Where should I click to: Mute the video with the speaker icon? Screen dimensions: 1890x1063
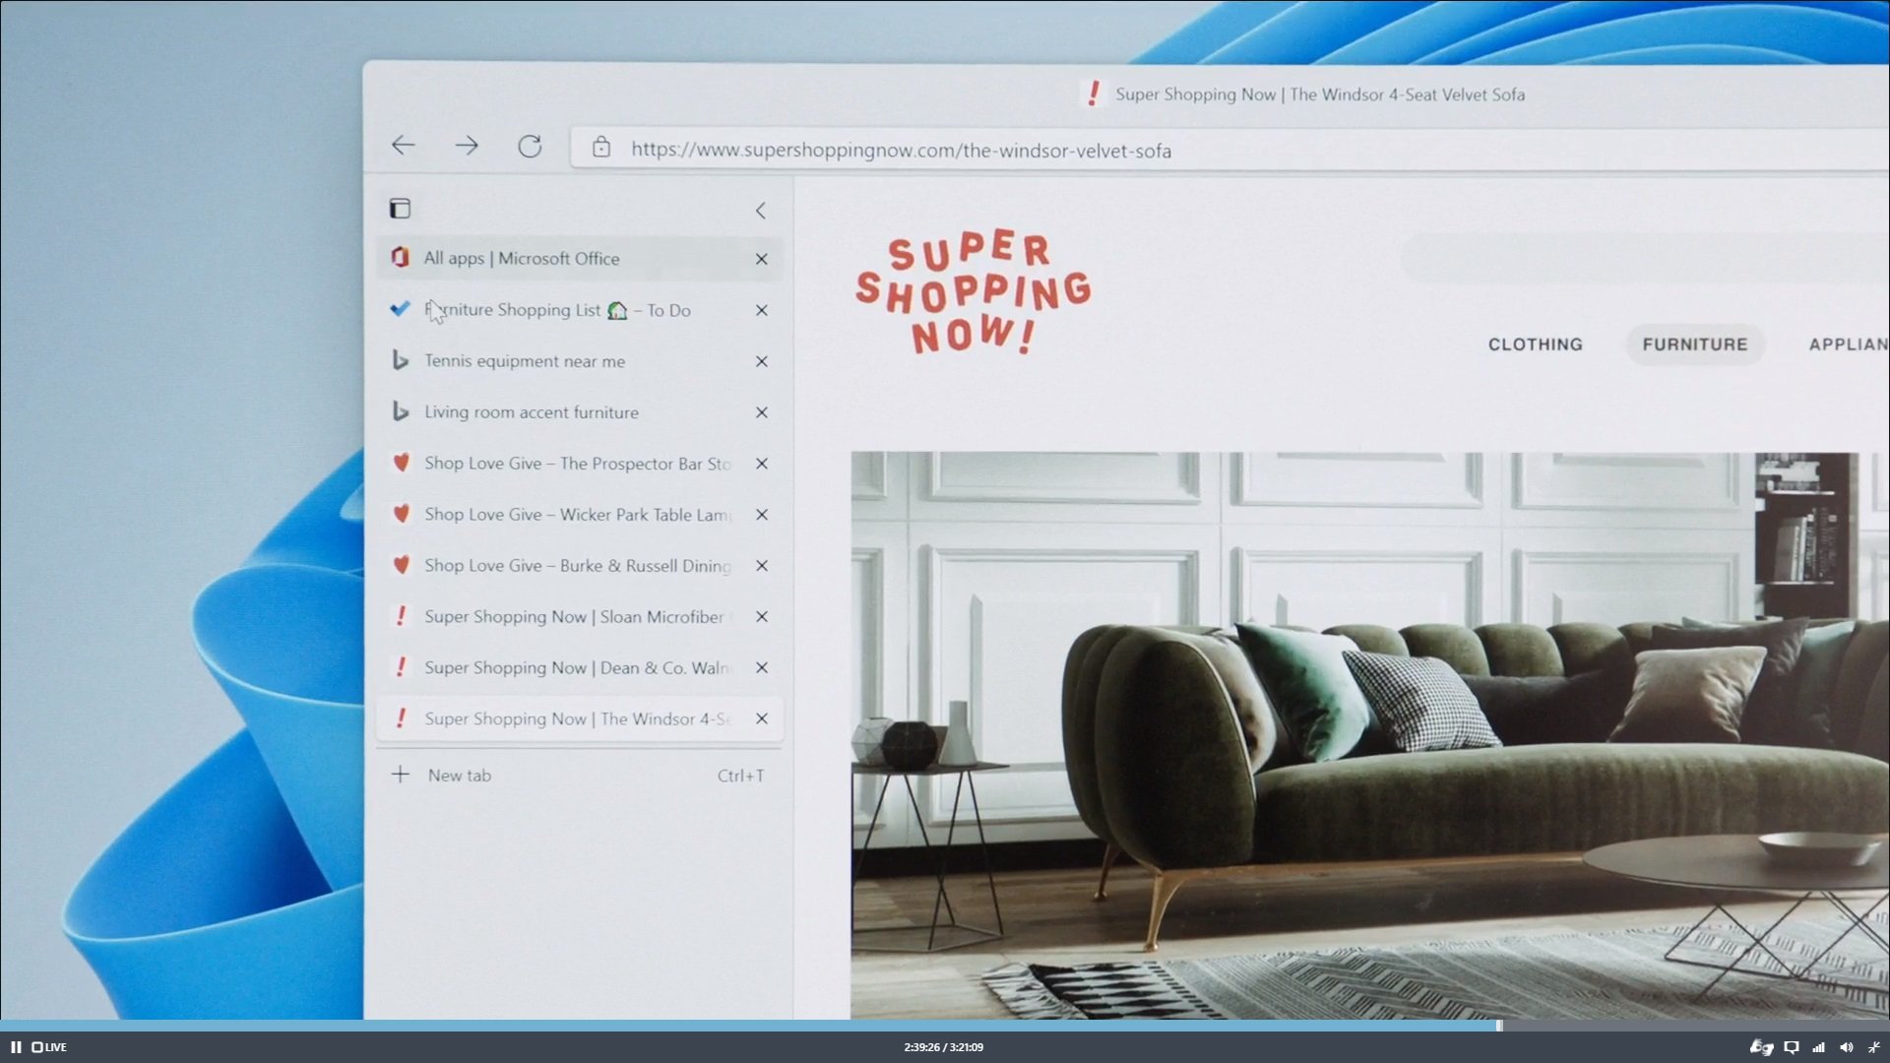[x=1846, y=1047]
